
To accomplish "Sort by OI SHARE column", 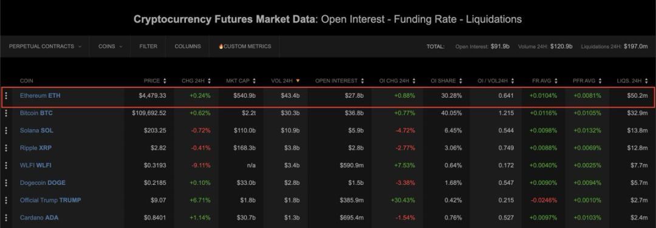I will tap(446, 81).
